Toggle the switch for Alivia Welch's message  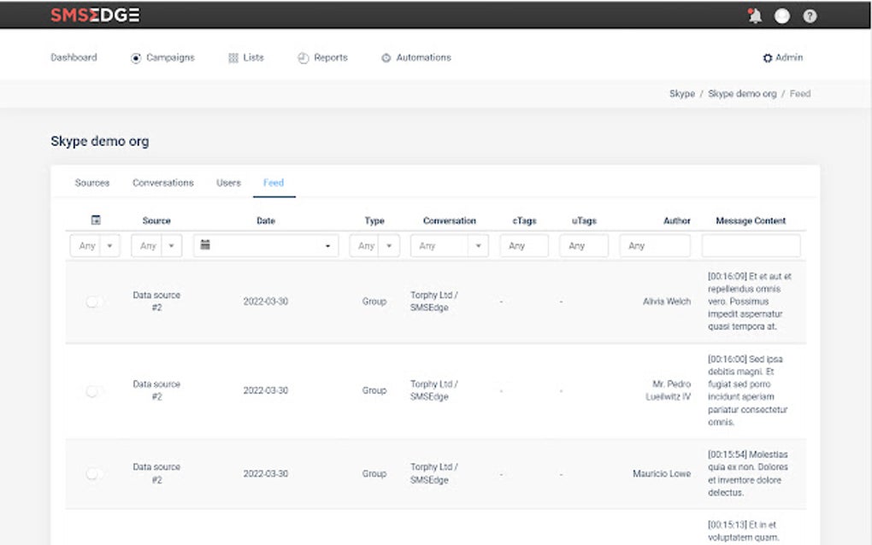94,302
